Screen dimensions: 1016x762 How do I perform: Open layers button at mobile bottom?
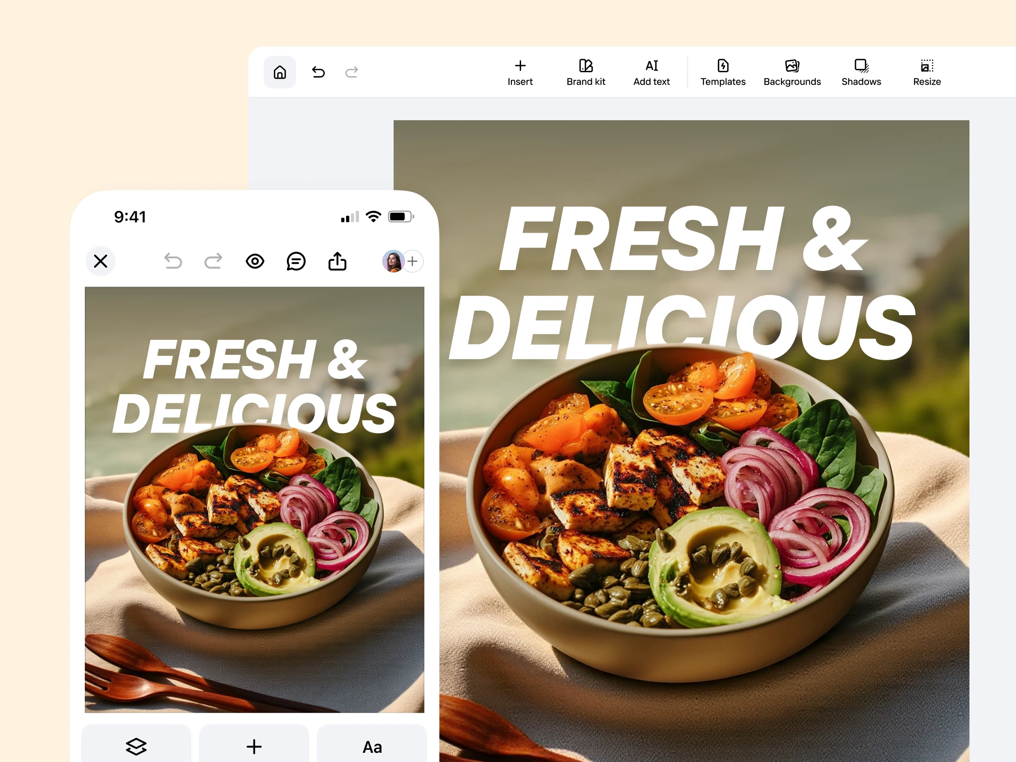(136, 744)
